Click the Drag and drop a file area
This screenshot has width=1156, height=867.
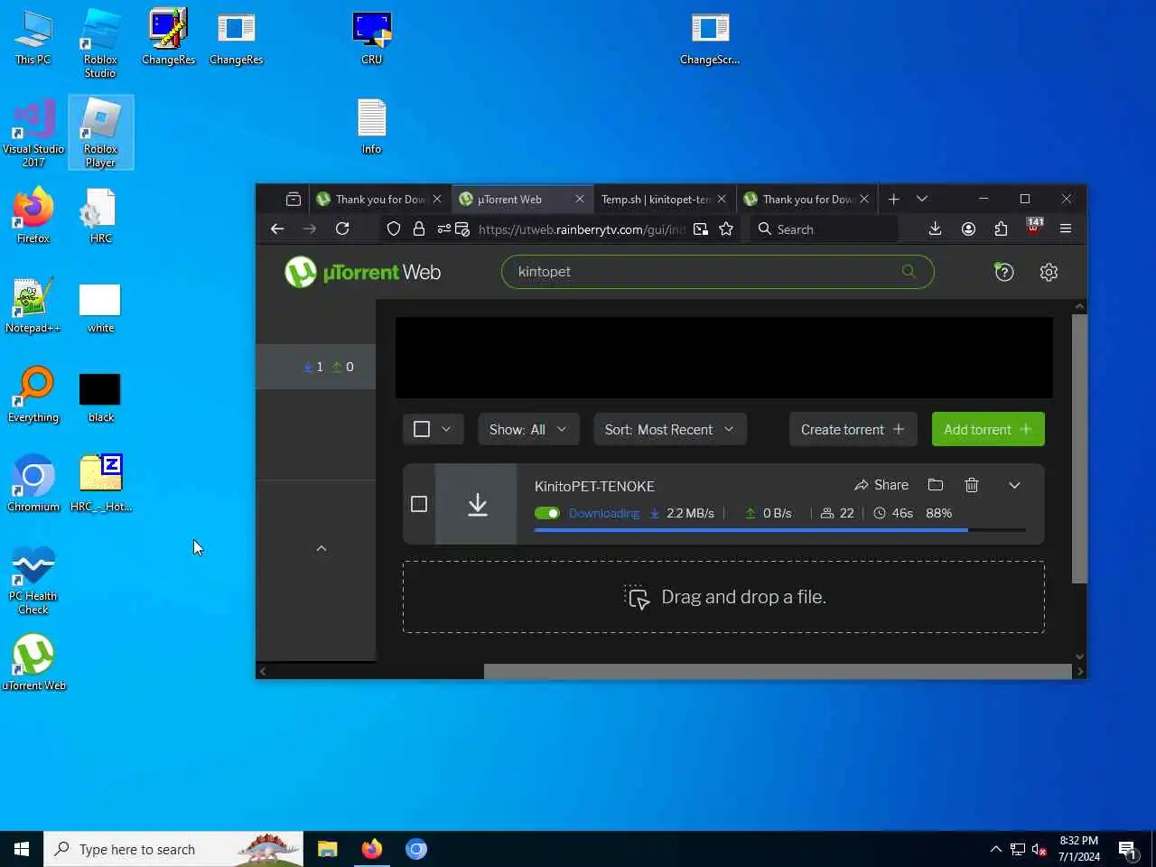click(x=723, y=597)
